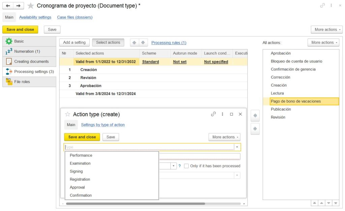Move selected setting up with arrow icon
Screen dimensions: 345x211
coord(134,42)
